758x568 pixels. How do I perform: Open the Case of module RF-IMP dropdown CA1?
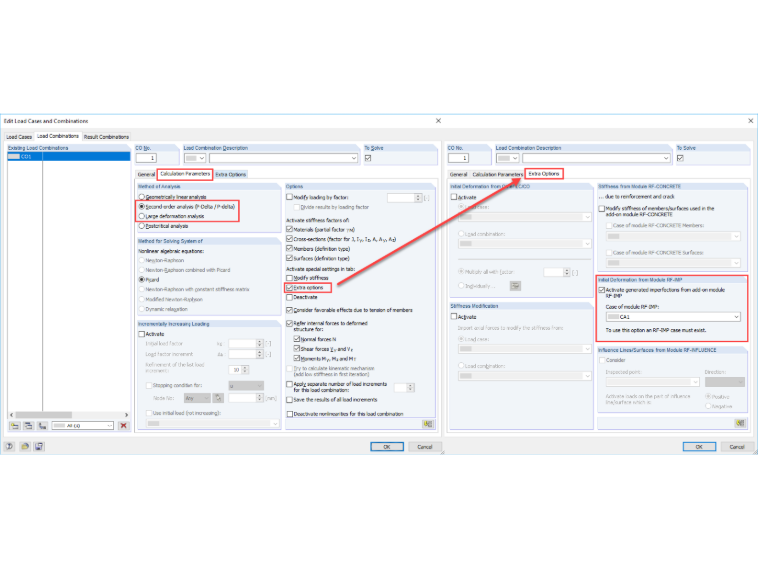tap(673, 317)
